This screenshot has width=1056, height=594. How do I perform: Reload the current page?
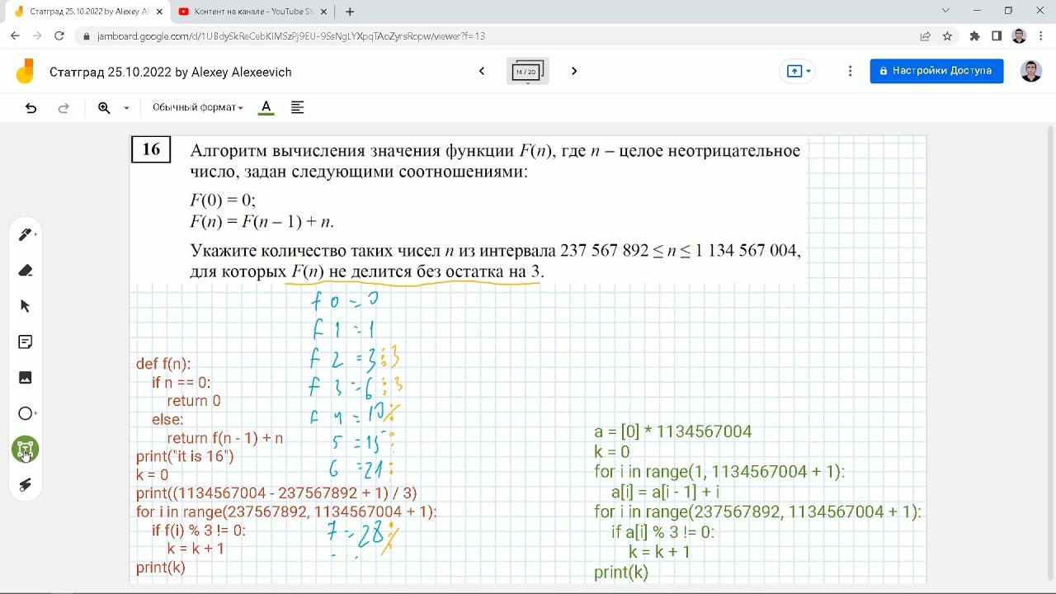59,36
